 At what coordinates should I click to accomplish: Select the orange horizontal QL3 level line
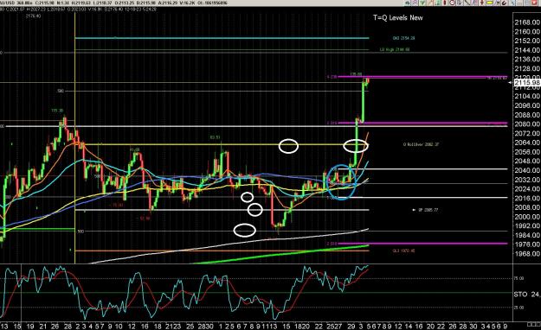(222, 251)
